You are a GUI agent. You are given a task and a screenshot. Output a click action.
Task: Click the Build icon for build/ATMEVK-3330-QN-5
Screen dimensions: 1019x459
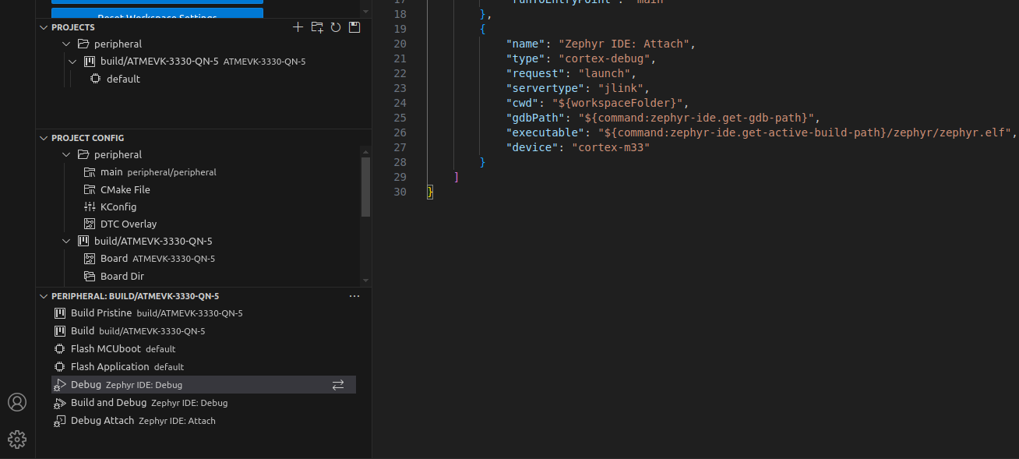click(59, 330)
